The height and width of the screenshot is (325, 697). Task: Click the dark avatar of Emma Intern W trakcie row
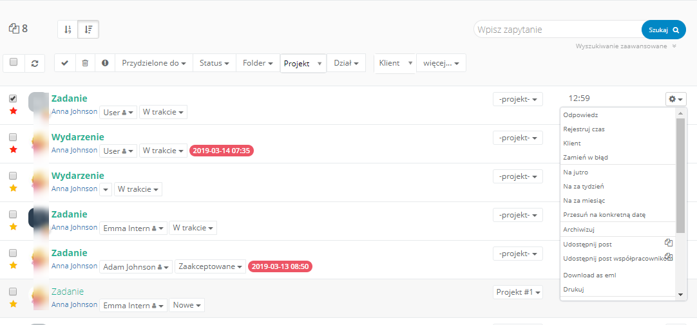(x=38, y=218)
